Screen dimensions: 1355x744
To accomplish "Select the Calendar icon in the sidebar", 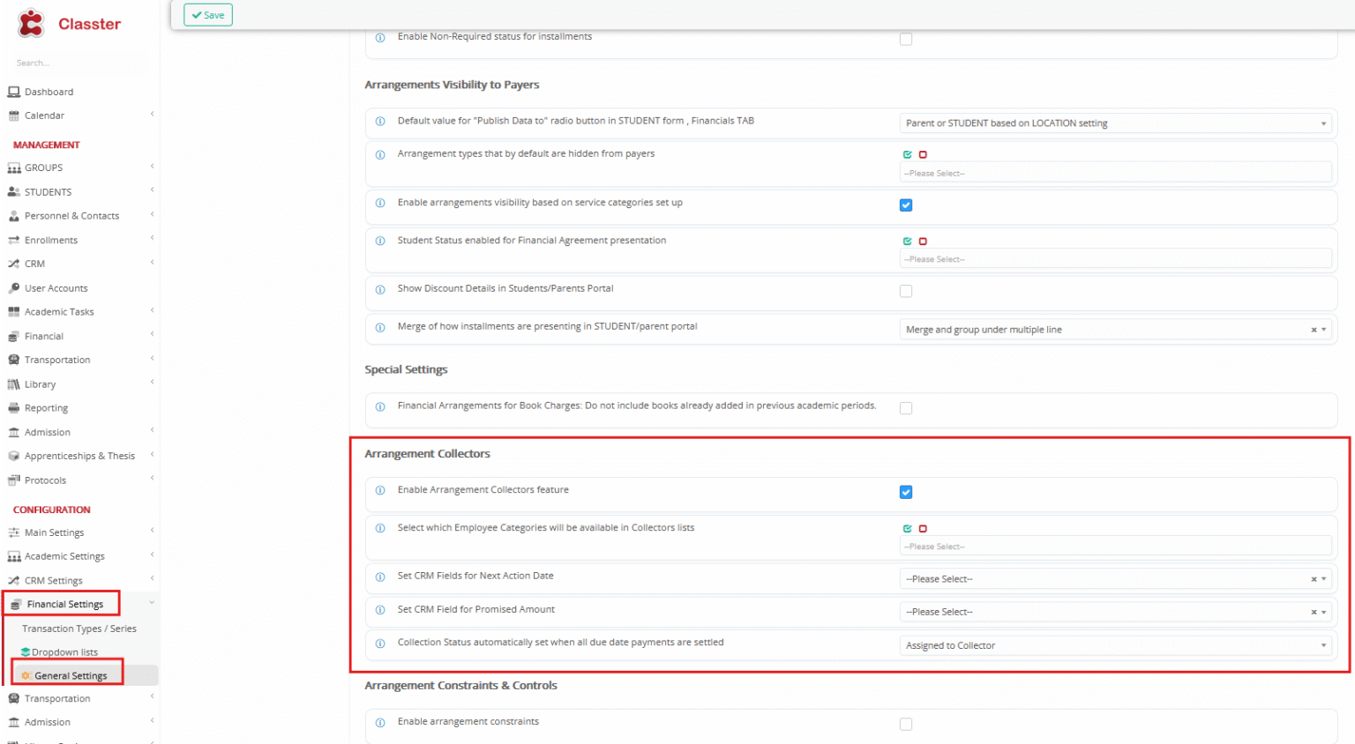I will (12, 115).
